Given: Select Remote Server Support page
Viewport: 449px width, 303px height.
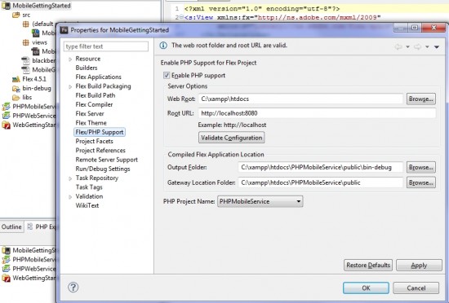Looking at the screenshot, I should click(106, 160).
